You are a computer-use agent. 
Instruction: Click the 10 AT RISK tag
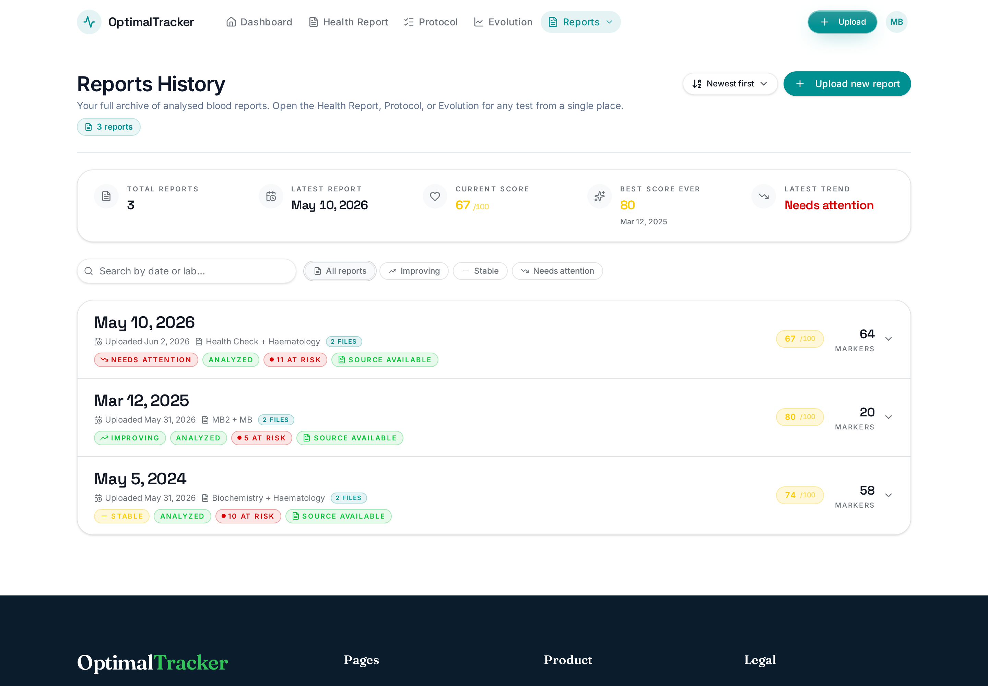tap(248, 516)
